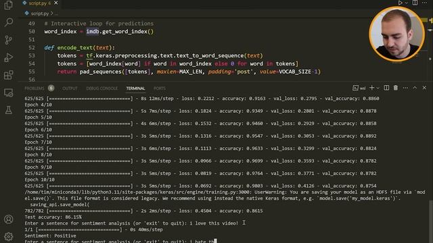
Task: Open the Search view in activity bar
Action: (x=9, y=22)
